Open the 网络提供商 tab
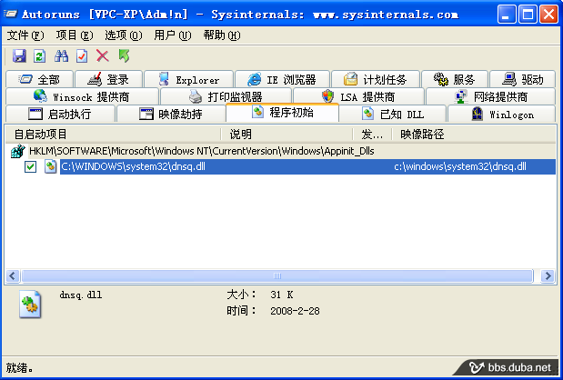 [490, 96]
